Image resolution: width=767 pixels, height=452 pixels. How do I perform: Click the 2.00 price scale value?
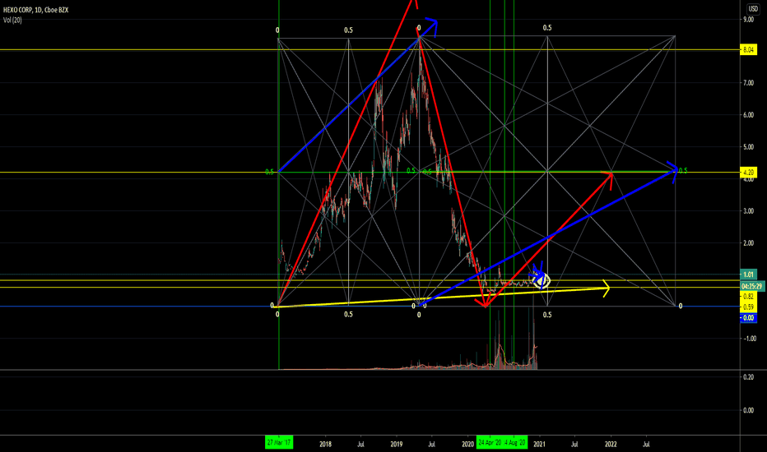(748, 243)
